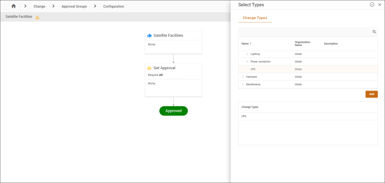
Task: Sort by the Name column arrow
Action: 251,44
